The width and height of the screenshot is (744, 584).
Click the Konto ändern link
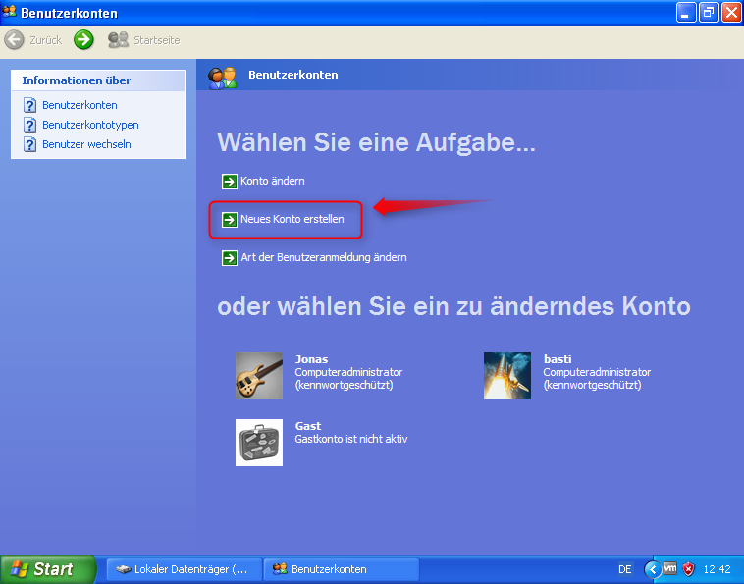272,181
